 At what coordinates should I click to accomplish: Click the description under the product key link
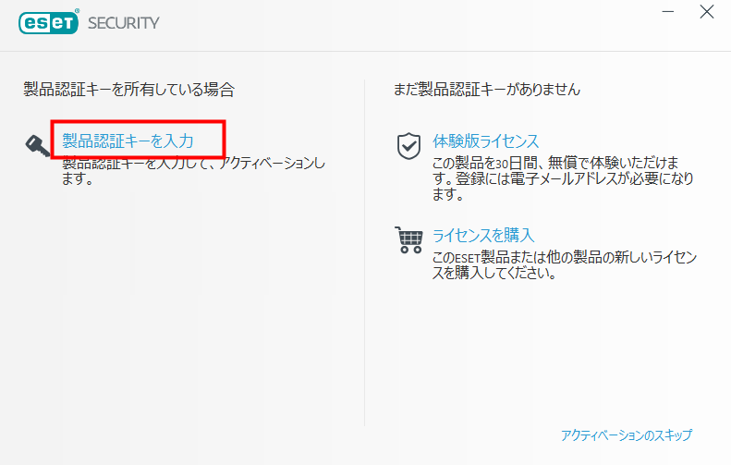(193, 171)
